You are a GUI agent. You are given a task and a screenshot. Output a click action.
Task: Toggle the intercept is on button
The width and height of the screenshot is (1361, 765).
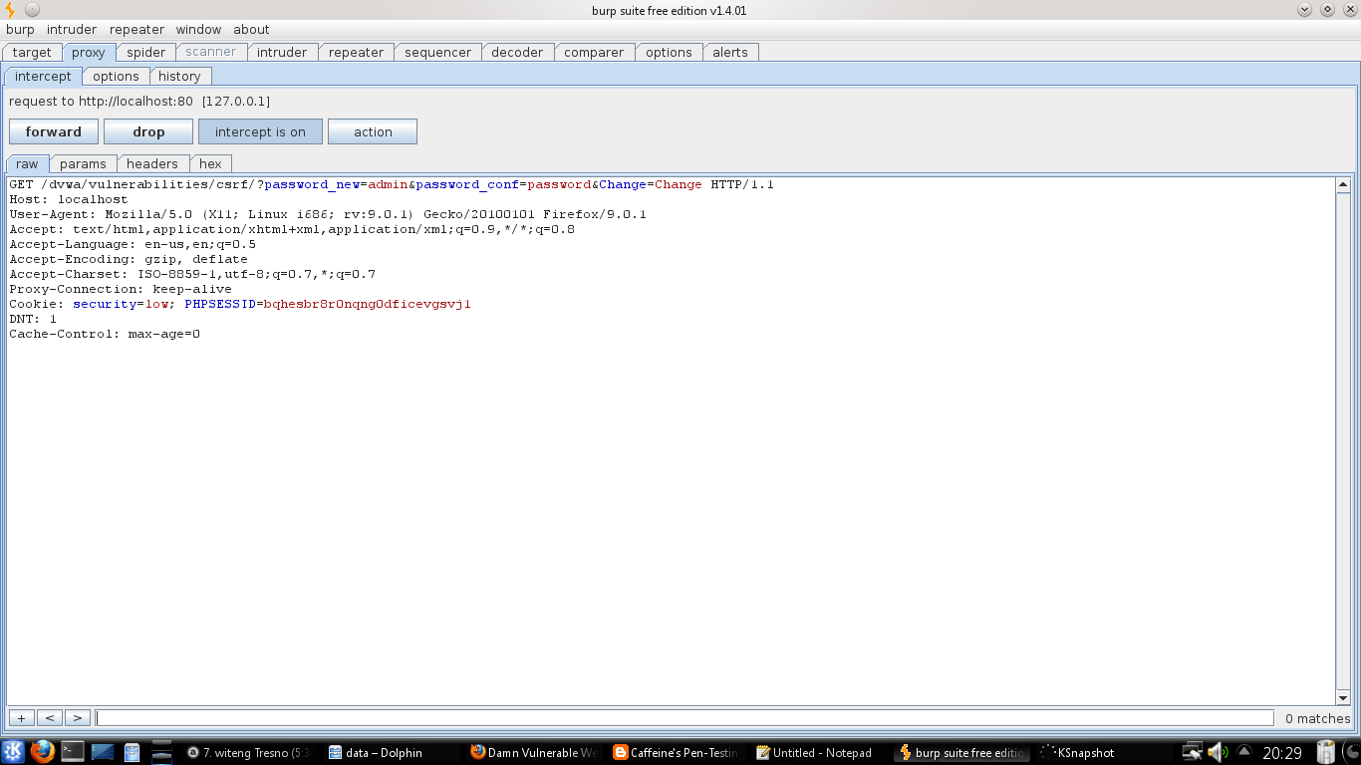coord(260,131)
